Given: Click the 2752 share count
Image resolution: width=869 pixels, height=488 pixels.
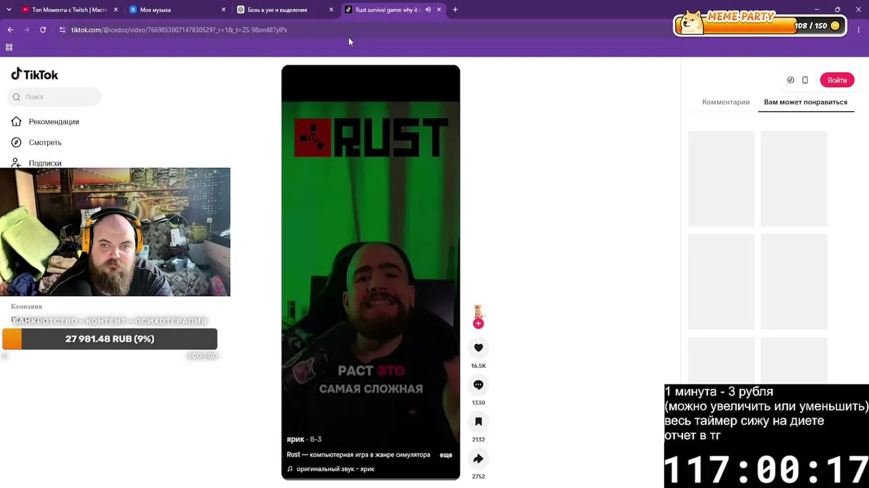Looking at the screenshot, I should [x=478, y=476].
